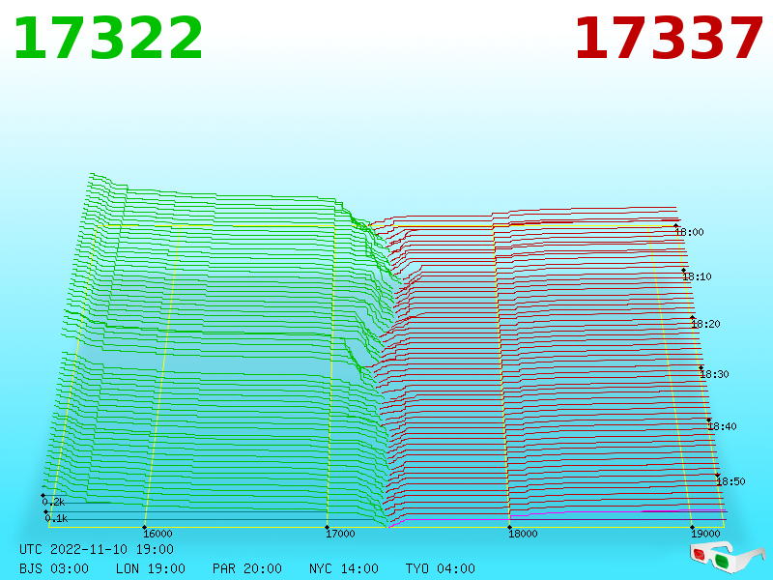Click the TYO 04:00 clock
The image size is (773, 580).
pos(441,568)
